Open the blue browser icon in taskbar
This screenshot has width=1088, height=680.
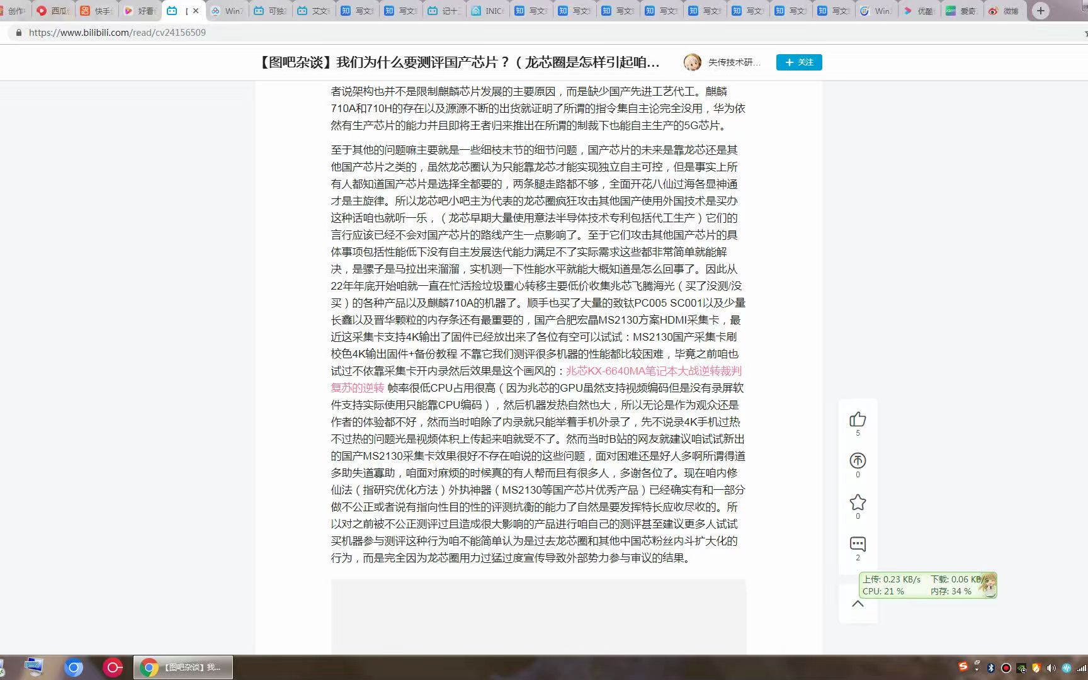coord(74,667)
